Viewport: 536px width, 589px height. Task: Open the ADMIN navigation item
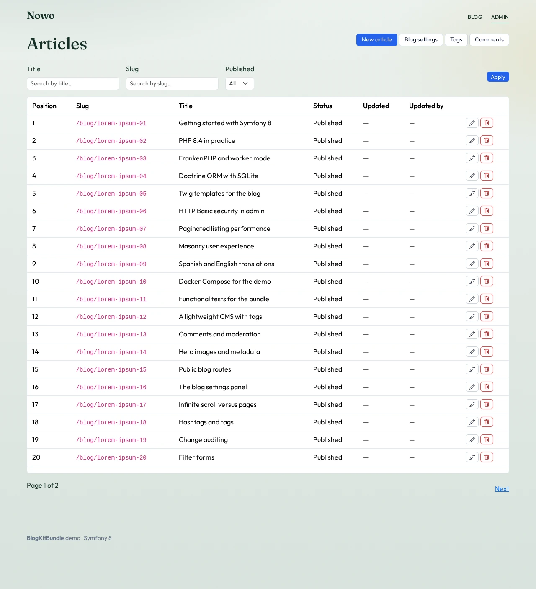coord(500,17)
